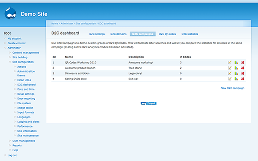Viewport: 258px width, 161px height.
Task: Go to Home in the breadcrumb
Action: [55, 24]
